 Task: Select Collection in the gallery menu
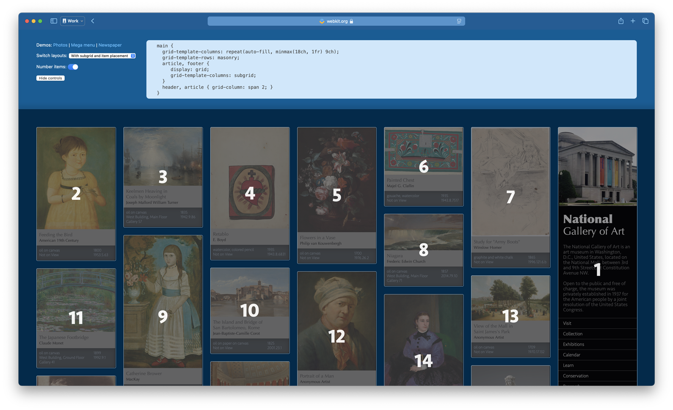pos(597,334)
